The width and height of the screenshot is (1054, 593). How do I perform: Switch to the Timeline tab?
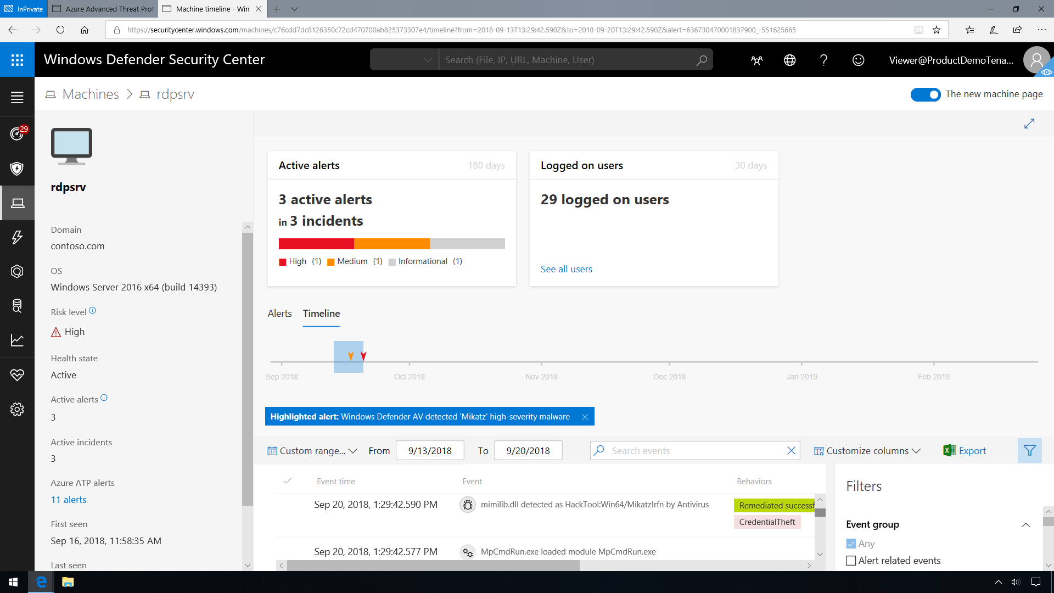[321, 314]
